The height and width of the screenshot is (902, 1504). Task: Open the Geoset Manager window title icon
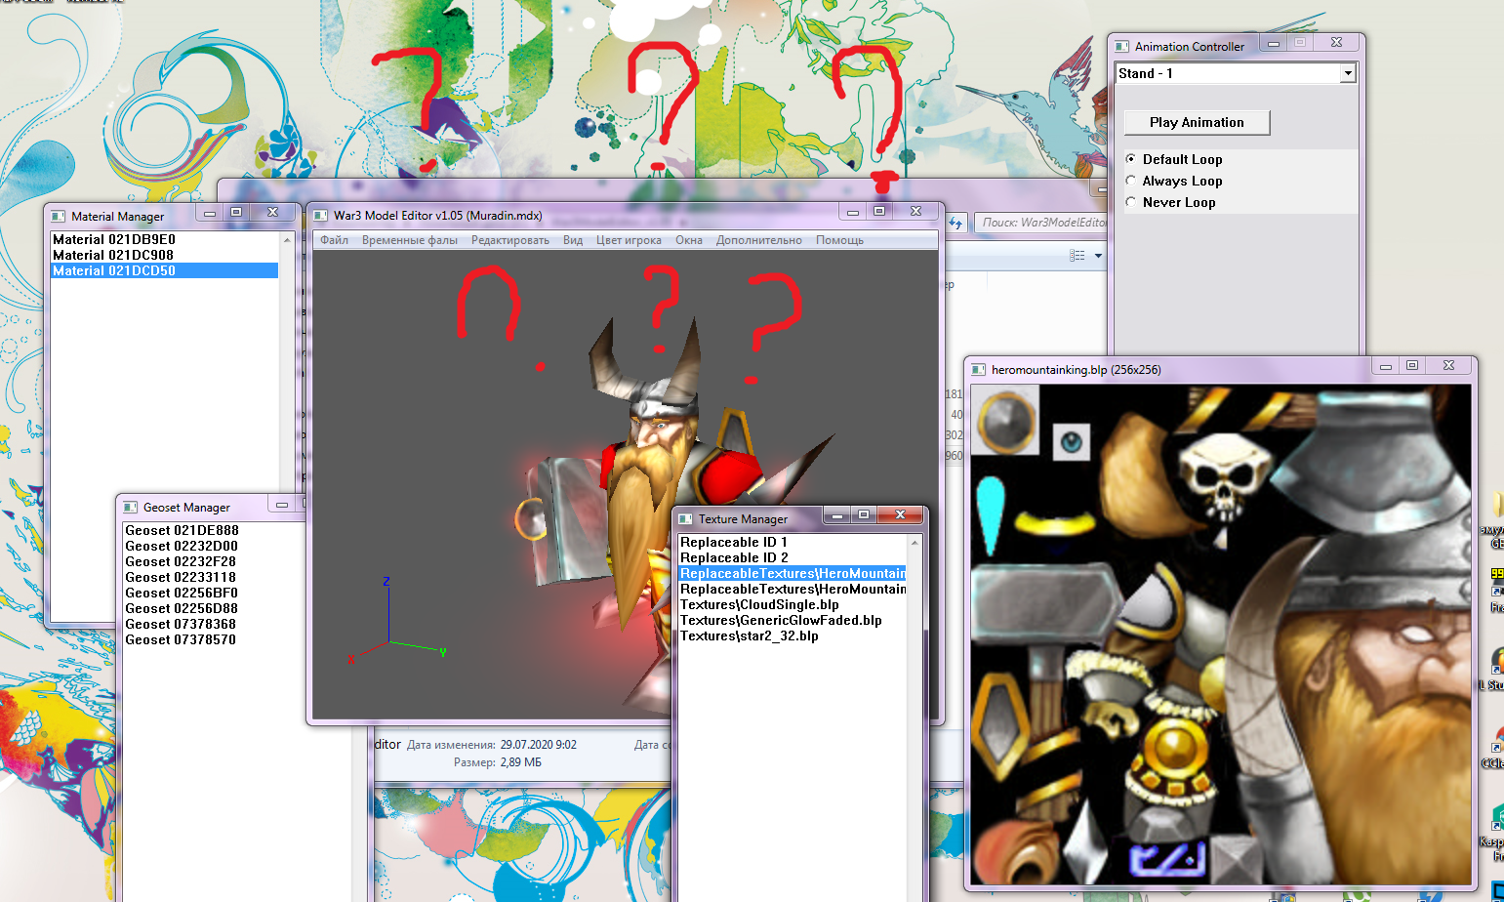click(x=130, y=508)
